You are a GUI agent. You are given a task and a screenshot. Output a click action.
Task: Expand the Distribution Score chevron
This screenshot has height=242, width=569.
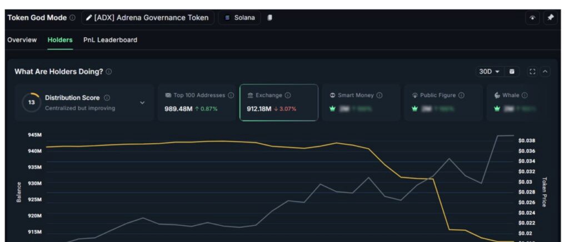[142, 103]
